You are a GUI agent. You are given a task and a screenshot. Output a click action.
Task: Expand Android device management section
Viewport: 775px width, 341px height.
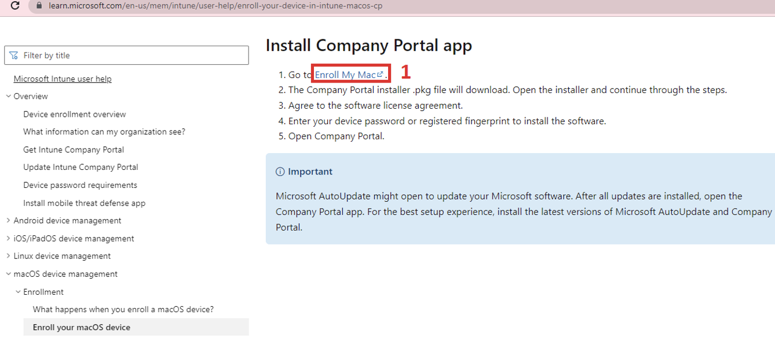(9, 220)
